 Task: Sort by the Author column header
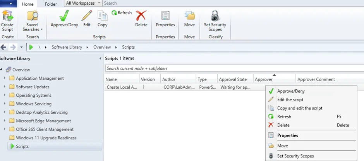(x=178, y=79)
